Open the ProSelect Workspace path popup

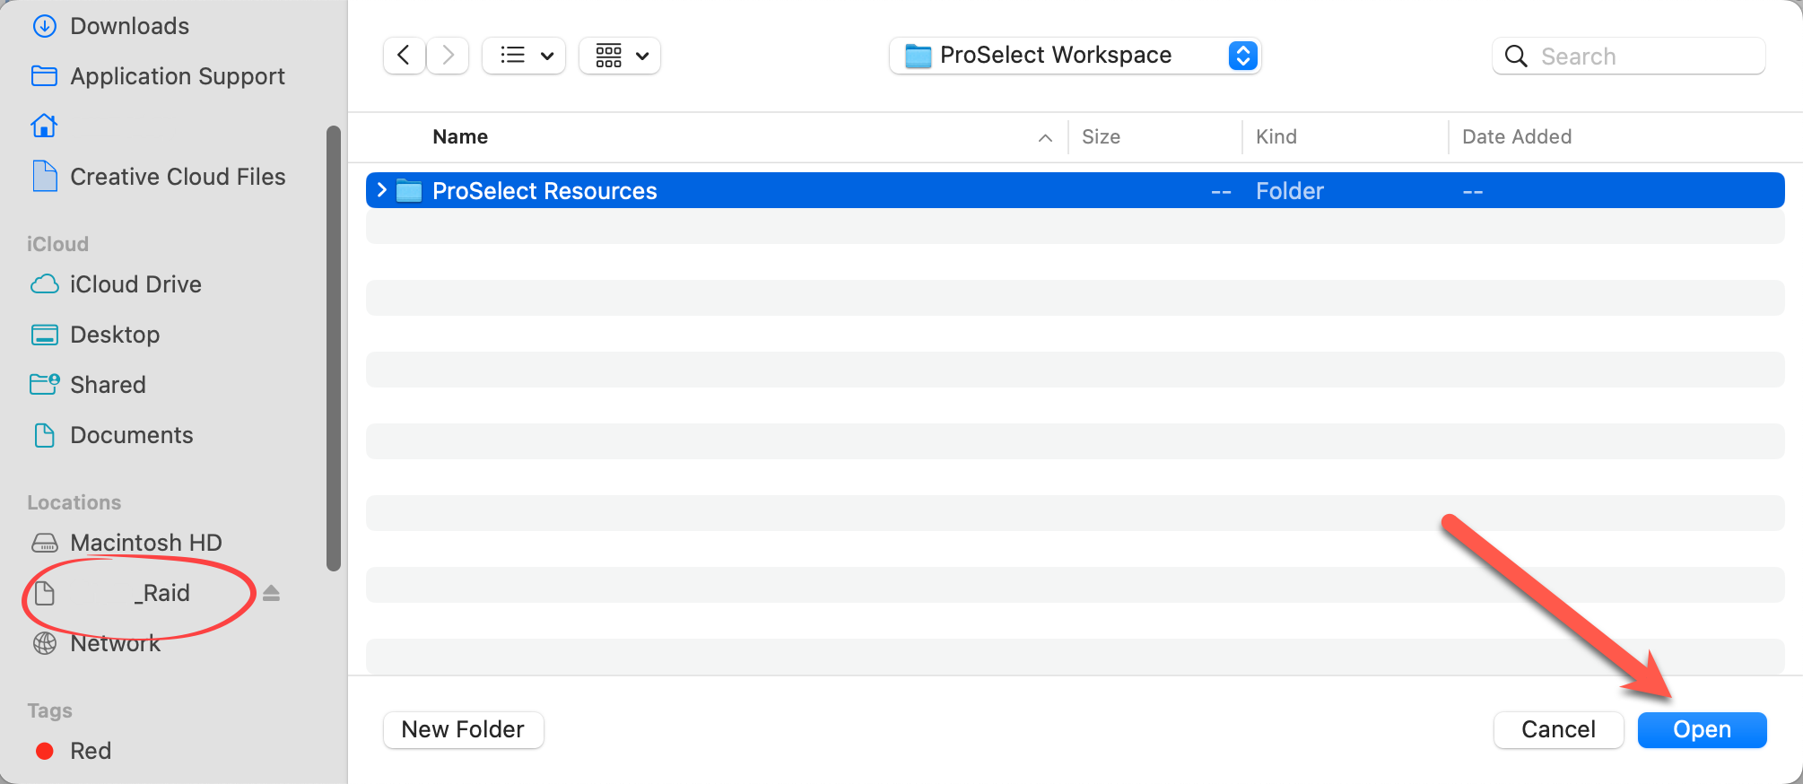(1075, 56)
